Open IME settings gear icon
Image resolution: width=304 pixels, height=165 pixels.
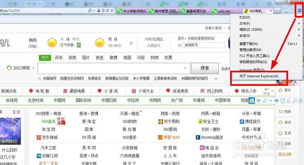point(301,101)
